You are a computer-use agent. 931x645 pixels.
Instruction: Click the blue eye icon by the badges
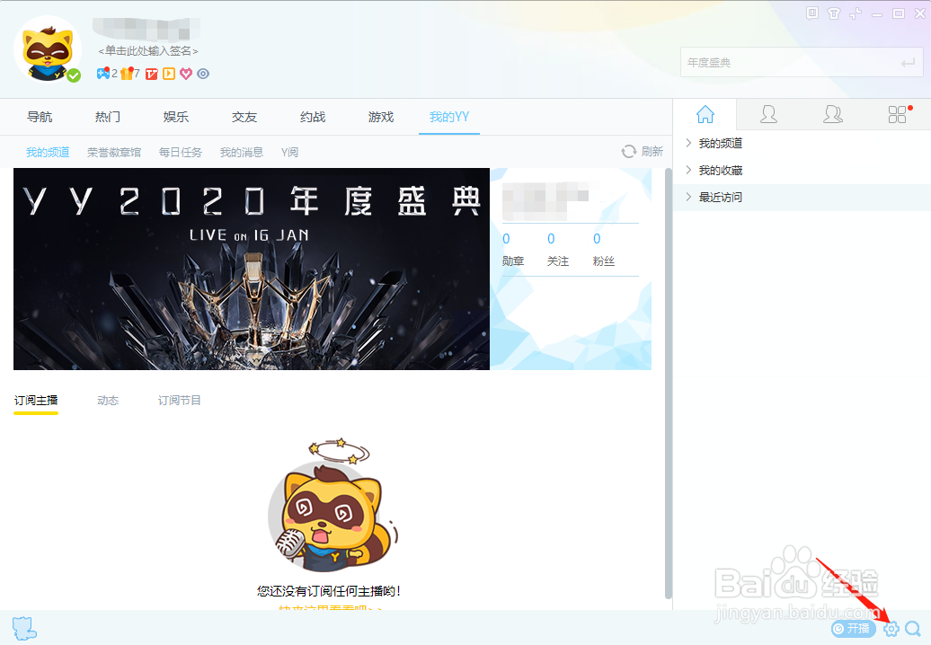tap(203, 74)
